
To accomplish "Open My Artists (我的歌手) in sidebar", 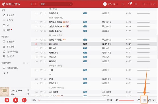I will [x=8, y=57].
